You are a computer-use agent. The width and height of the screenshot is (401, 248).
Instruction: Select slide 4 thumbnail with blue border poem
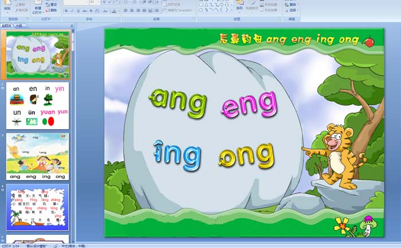38,207
